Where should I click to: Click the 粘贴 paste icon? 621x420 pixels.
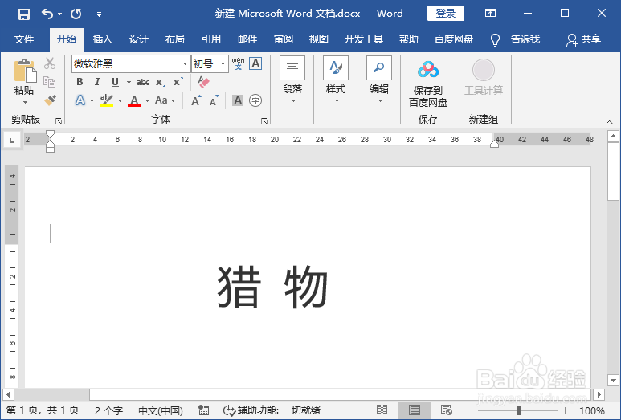point(25,71)
